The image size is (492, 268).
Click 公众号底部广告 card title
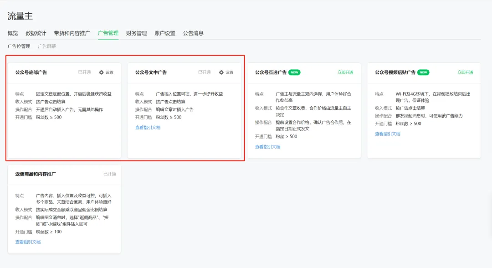coord(31,72)
